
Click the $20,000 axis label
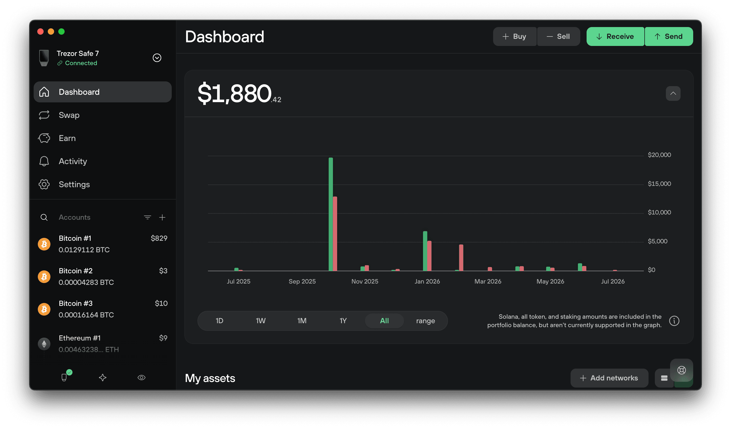pyautogui.click(x=659, y=155)
